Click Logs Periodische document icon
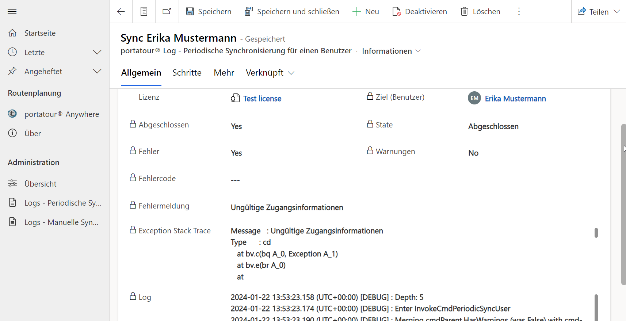Viewport: 626px width, 321px height. (12, 202)
